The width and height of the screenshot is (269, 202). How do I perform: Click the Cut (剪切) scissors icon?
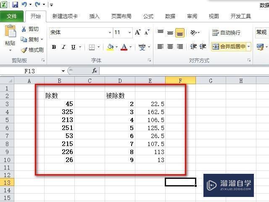[24, 29]
